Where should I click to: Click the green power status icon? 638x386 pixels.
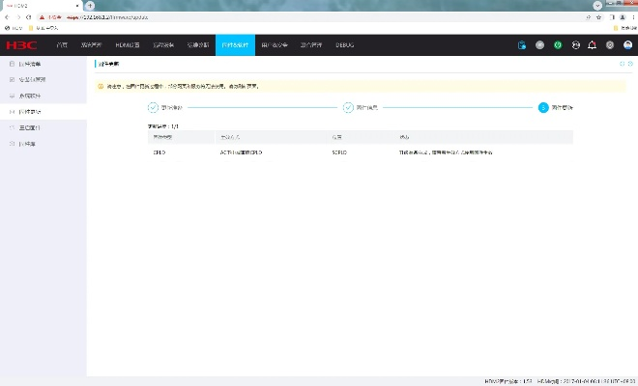557,44
